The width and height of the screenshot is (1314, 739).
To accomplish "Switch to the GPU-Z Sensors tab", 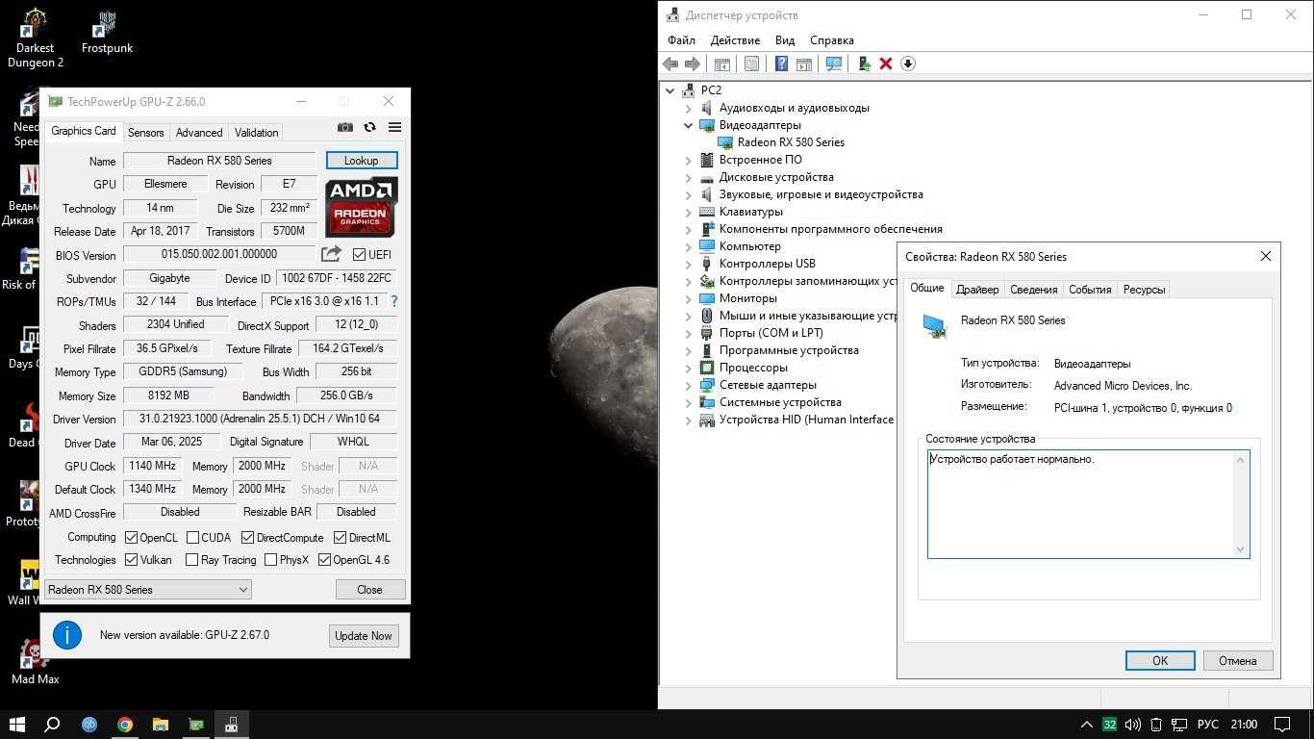I will coord(145,133).
